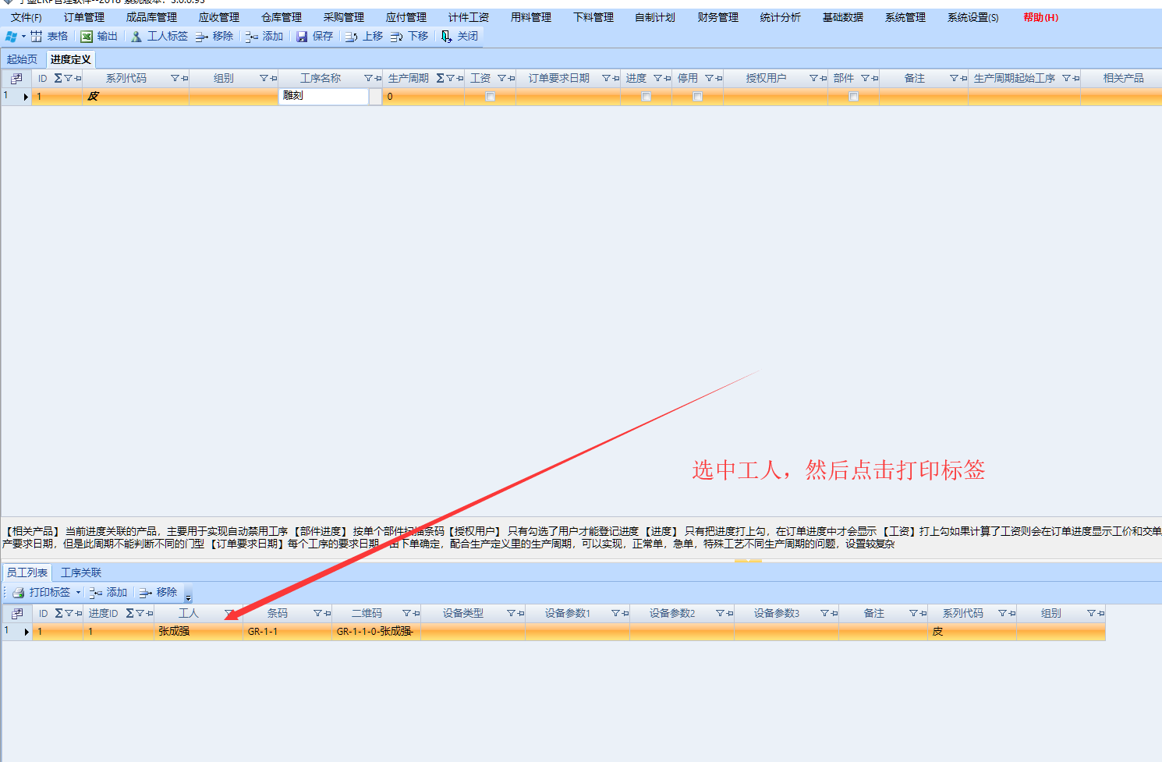Enable the 部件 checkbox in row 1
The image size is (1162, 762).
tap(853, 97)
